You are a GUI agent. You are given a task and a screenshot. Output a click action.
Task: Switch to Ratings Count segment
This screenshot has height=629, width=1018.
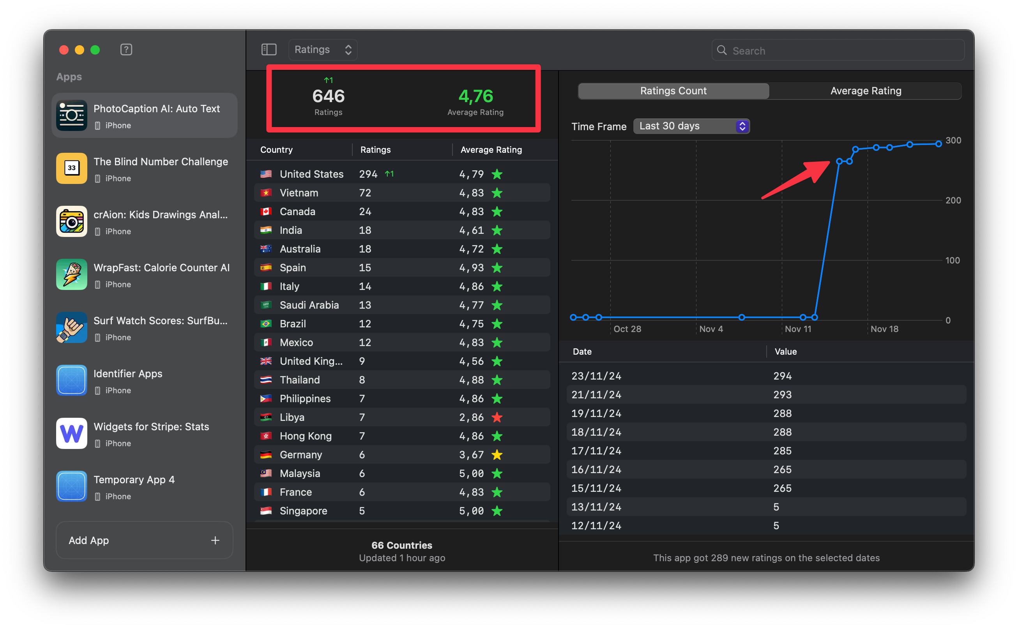tap(673, 91)
